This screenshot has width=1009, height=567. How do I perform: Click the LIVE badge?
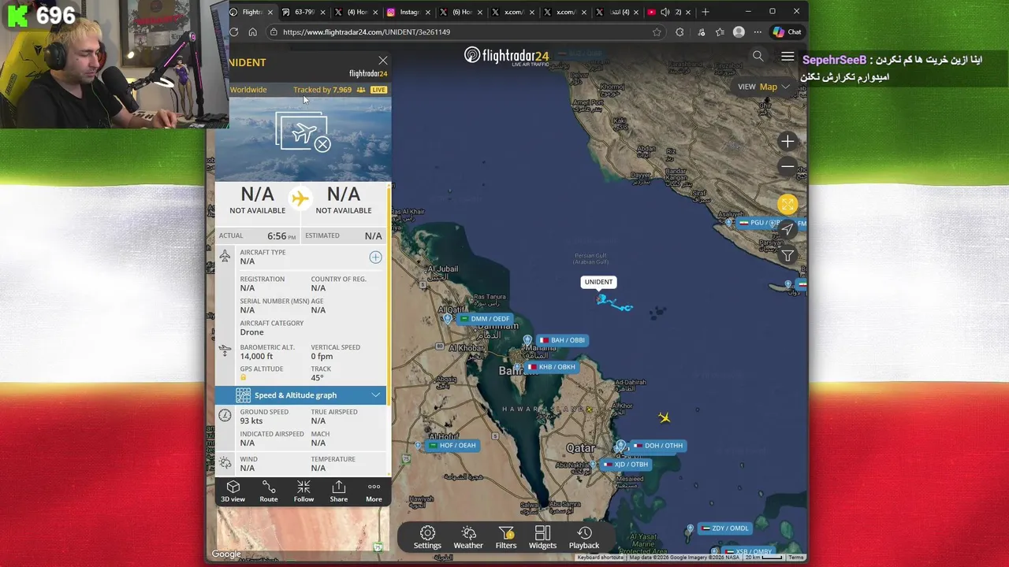point(379,90)
